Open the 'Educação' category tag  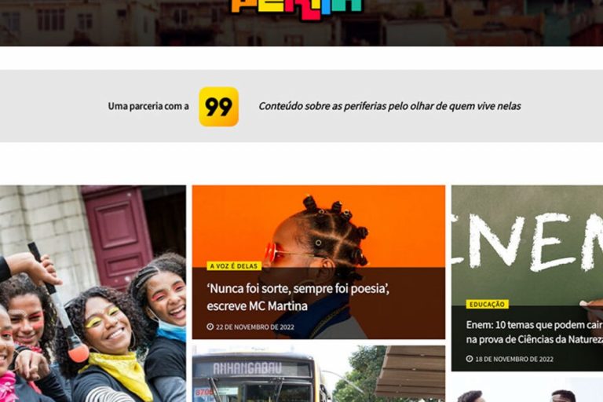click(487, 304)
